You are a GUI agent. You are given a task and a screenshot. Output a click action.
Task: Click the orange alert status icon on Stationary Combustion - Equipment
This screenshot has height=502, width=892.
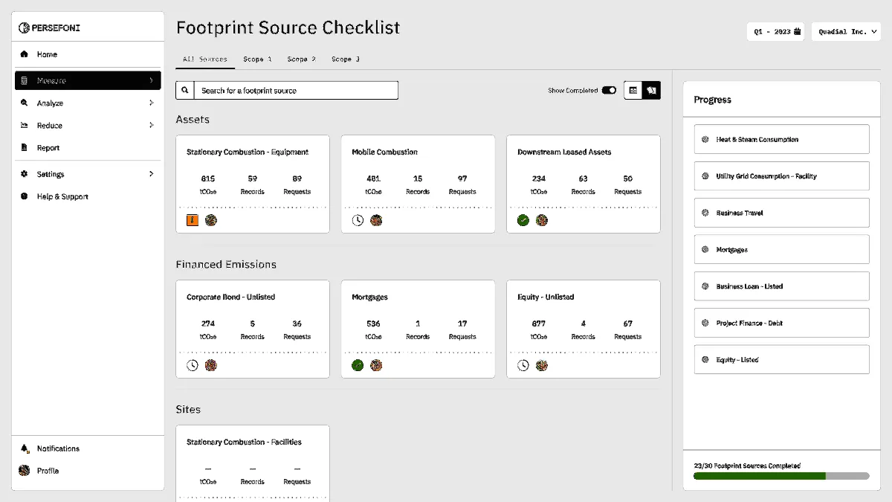click(193, 220)
